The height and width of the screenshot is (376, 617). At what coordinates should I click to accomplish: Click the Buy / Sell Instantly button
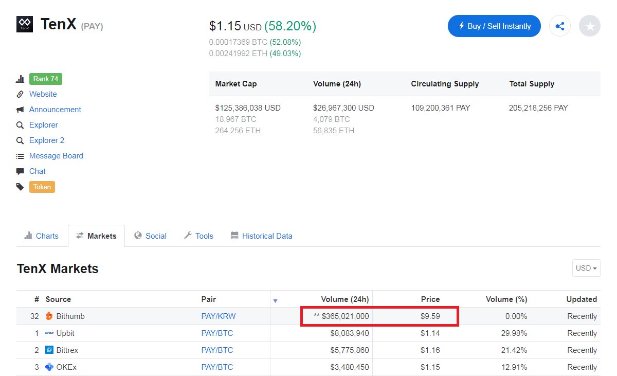[x=494, y=26]
